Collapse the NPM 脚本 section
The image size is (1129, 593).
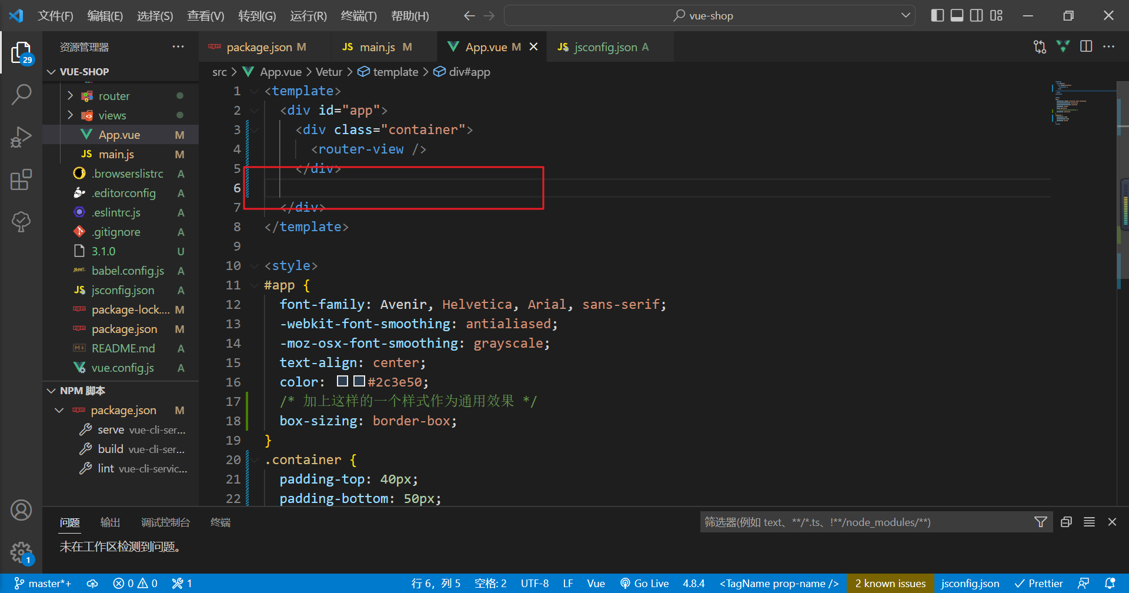point(52,391)
